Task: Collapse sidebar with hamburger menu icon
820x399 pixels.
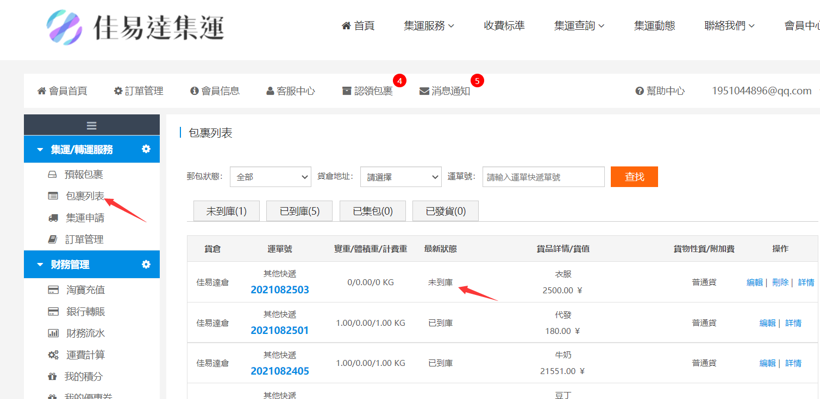Action: [x=92, y=125]
